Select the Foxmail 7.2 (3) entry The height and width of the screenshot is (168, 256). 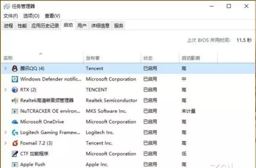[36, 143]
